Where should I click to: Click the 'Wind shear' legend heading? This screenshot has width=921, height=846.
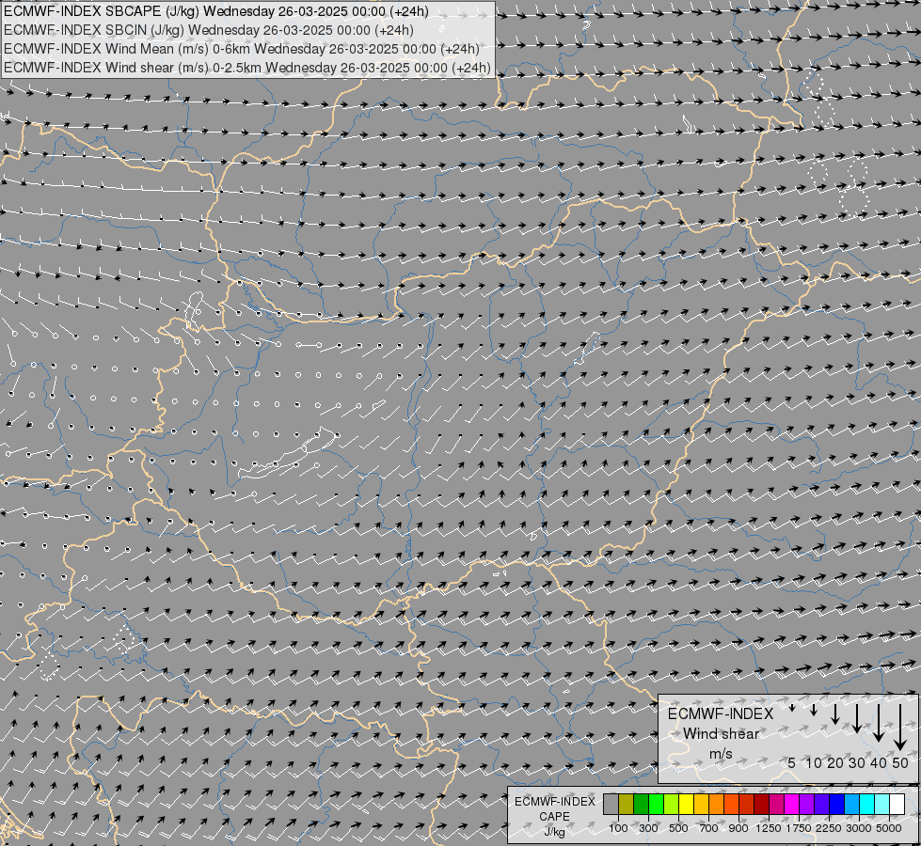(721, 734)
